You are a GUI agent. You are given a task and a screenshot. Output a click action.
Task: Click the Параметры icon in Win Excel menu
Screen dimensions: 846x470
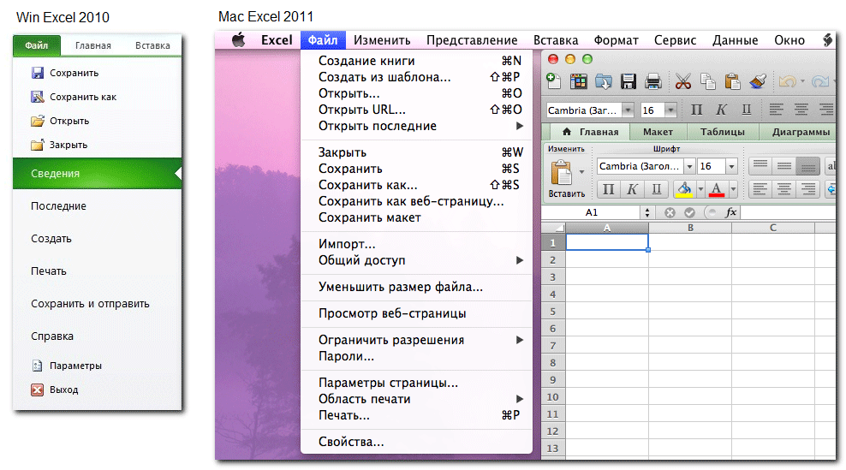point(37,366)
